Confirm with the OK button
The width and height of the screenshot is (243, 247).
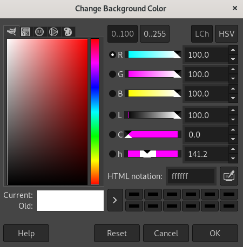point(215,234)
